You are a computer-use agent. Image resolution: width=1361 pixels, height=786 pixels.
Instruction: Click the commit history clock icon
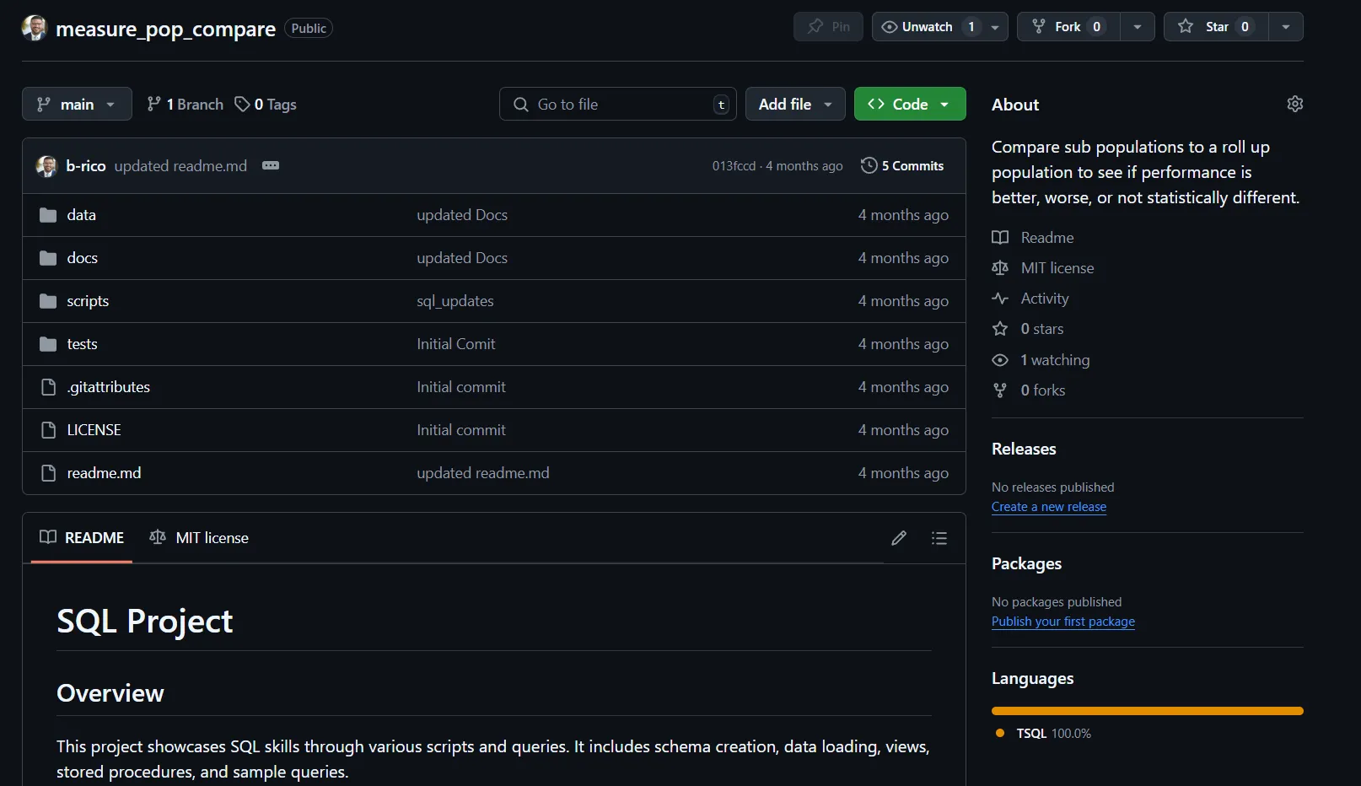tap(869, 166)
